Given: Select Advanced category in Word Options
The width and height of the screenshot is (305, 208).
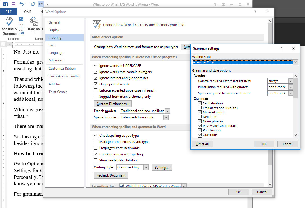Looking at the screenshot, I should (65, 60).
